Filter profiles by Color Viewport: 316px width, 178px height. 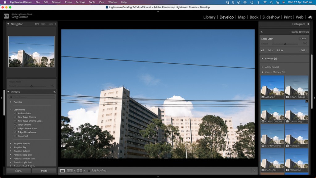270,50
